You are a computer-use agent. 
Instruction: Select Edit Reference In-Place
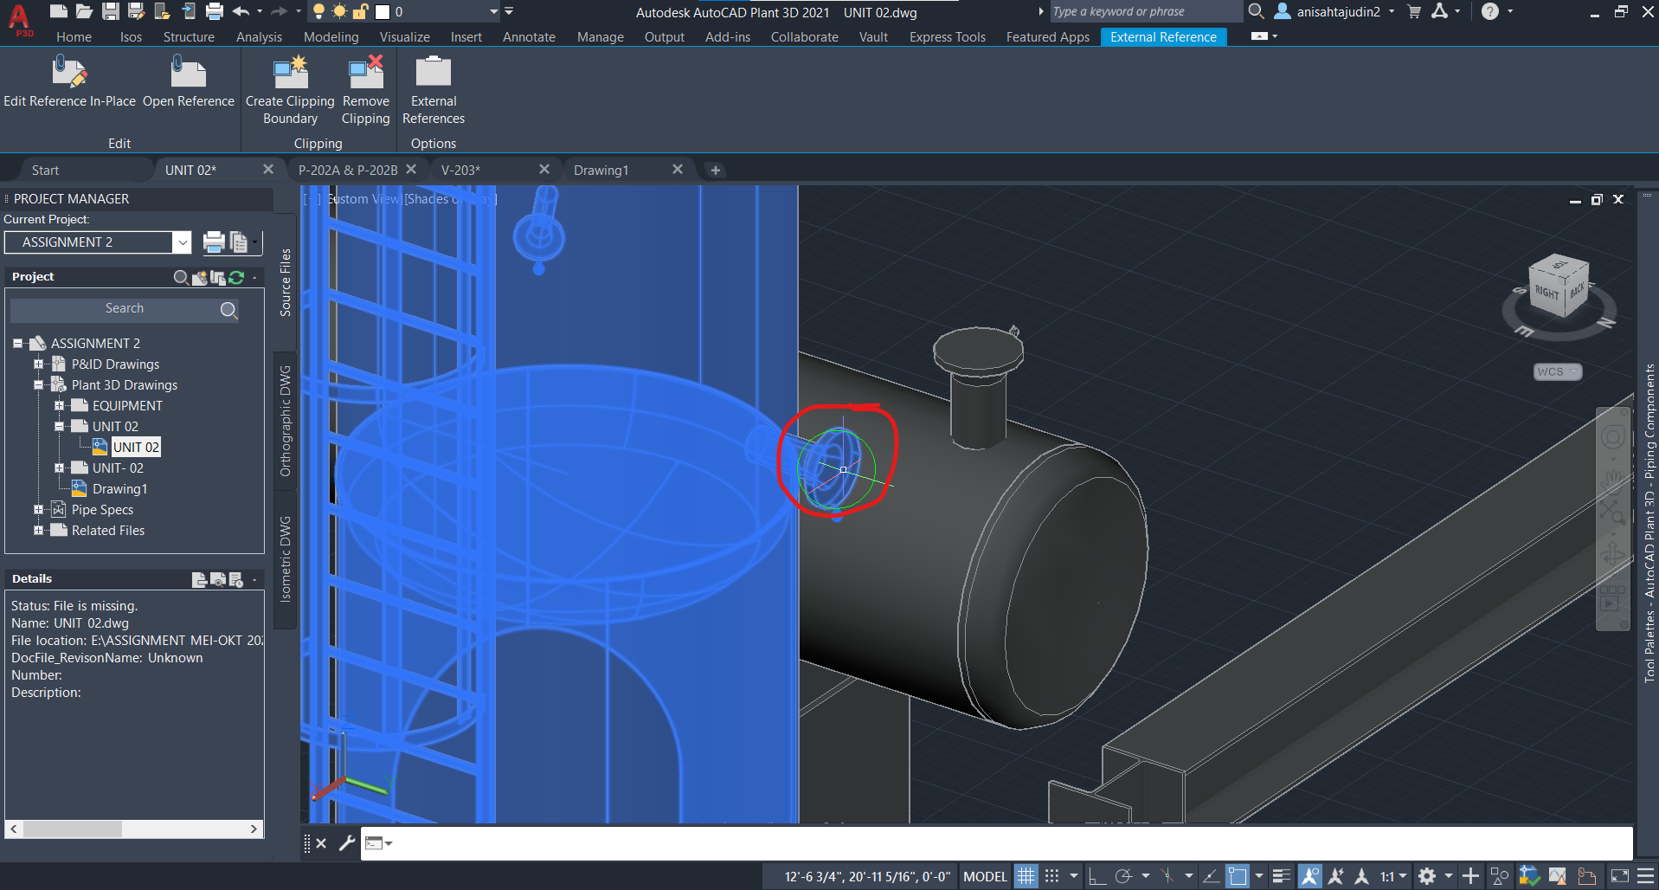pos(69,82)
